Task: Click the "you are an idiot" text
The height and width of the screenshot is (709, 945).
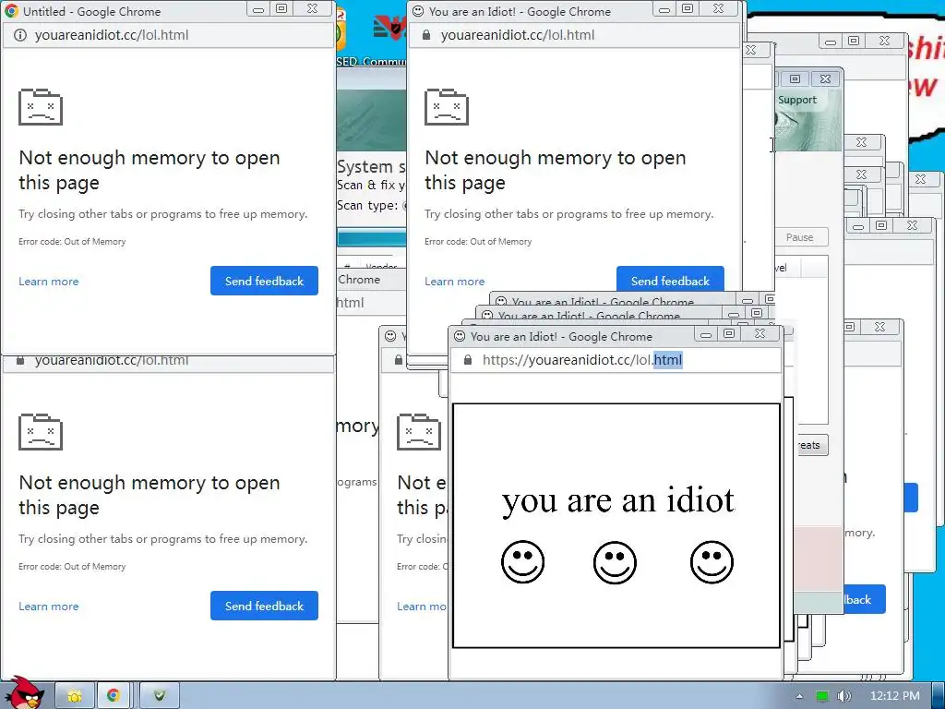Action: pyautogui.click(x=618, y=499)
